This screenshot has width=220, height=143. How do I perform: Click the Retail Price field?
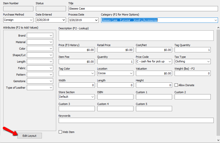point(115,50)
